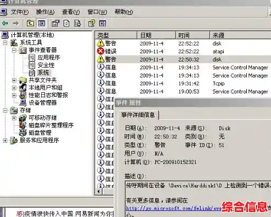The height and width of the screenshot is (217, 271).
Task: Click the 事件 属性 dialog title bar
Action: click(x=193, y=103)
